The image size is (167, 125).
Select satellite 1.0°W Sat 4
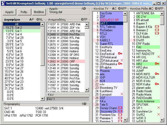click(22, 34)
